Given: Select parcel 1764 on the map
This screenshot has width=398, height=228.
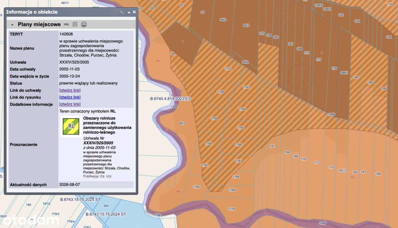Looking at the screenshot, I should pos(242,109).
